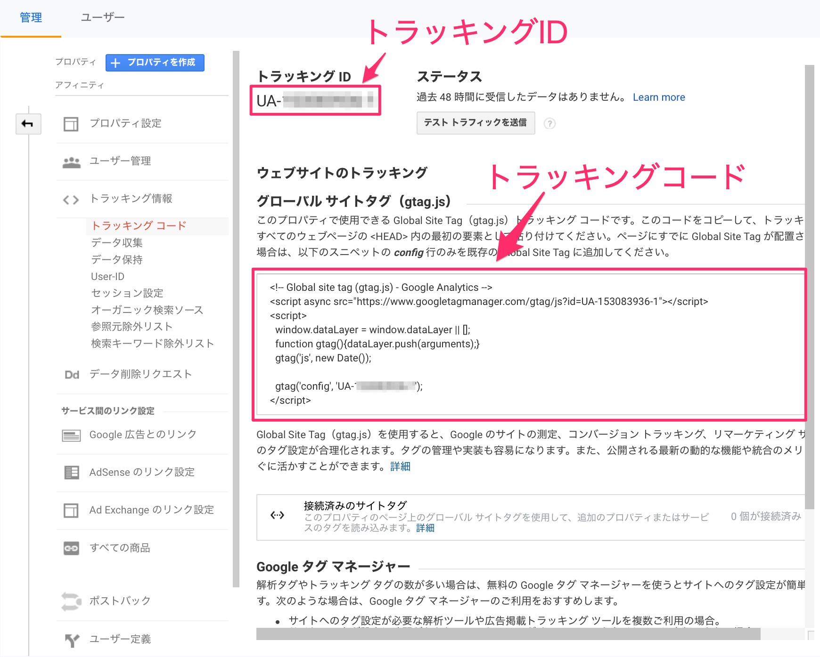Send test traffic (テスト トラフィックを送信) button
The width and height of the screenshot is (820, 657).
(475, 123)
